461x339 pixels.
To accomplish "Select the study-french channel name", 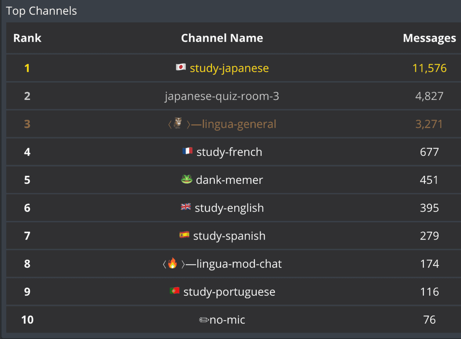I will (x=229, y=152).
